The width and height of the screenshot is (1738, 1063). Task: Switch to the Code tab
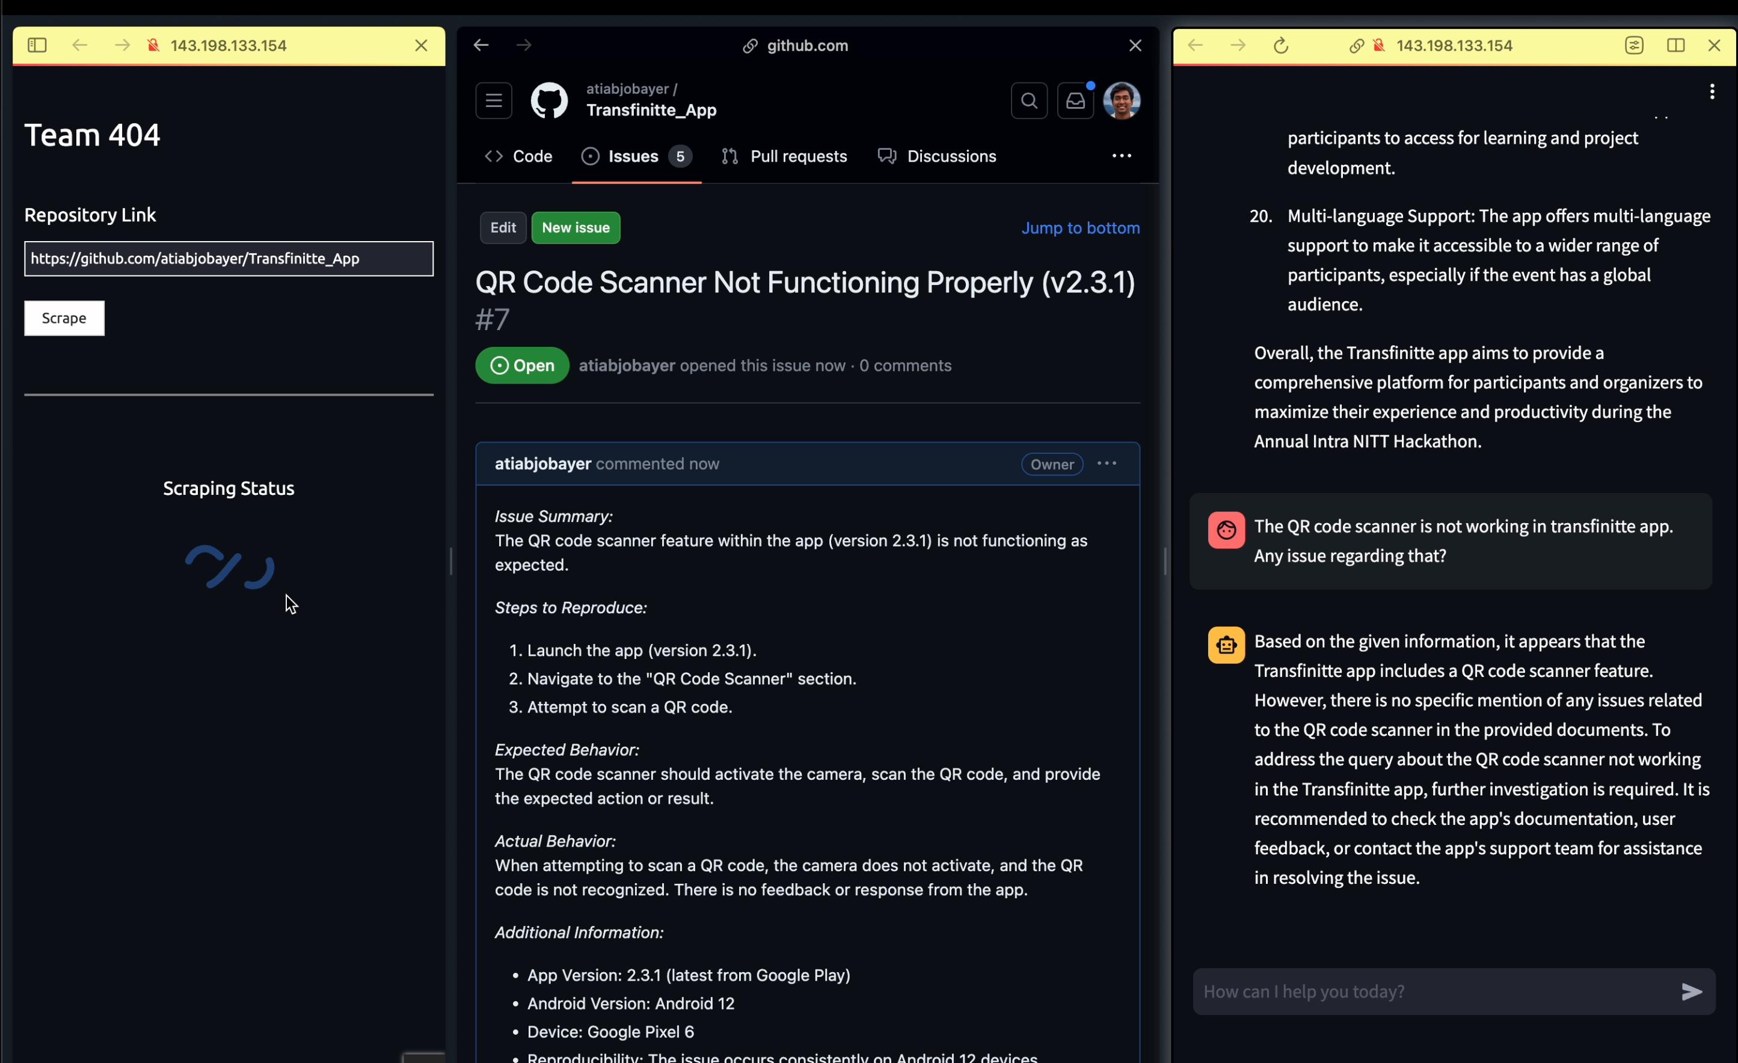[x=518, y=156]
